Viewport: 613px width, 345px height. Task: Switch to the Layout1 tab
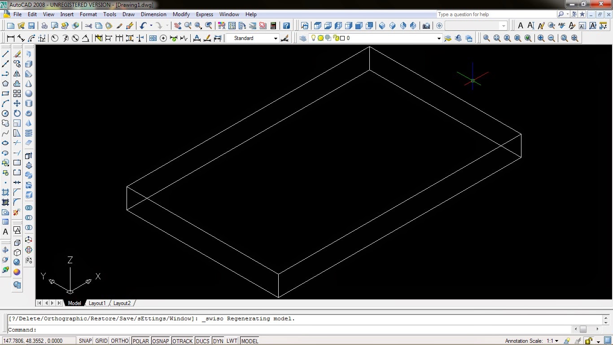(x=97, y=303)
